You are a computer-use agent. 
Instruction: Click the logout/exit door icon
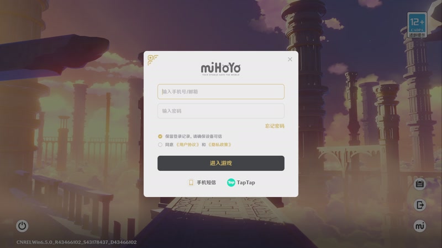[x=420, y=205]
